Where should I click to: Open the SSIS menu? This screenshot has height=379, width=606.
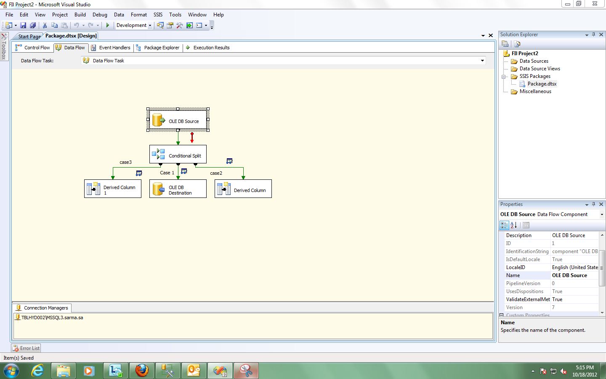158,14
